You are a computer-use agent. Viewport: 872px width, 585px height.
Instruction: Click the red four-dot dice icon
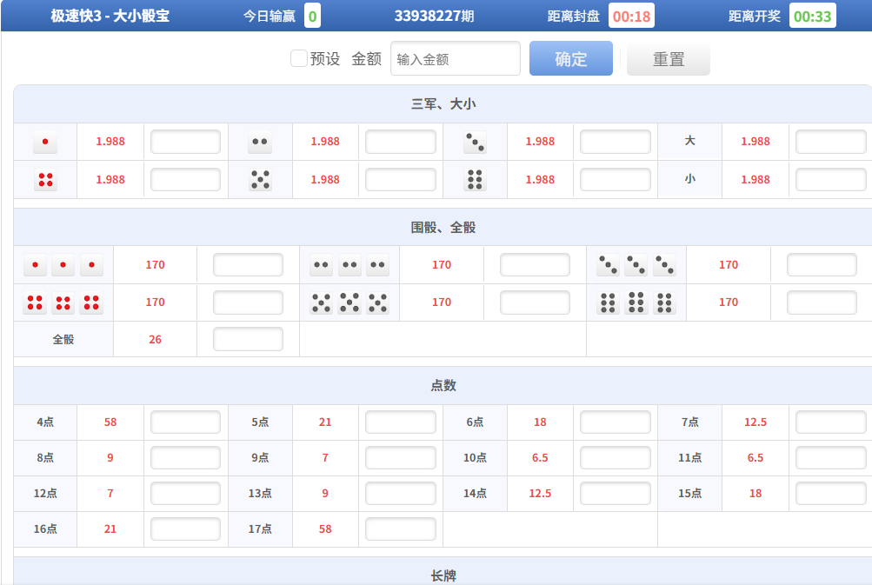(45, 180)
